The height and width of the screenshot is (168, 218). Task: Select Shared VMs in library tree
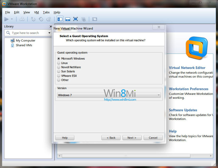[x=24, y=45]
